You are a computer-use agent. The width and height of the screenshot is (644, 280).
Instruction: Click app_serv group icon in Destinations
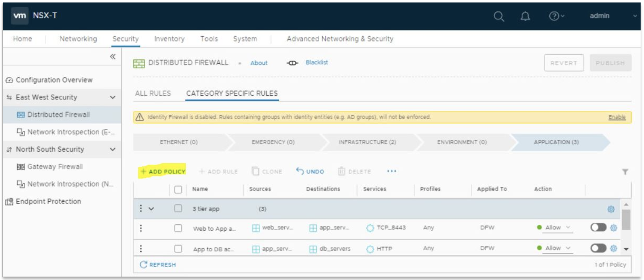(313, 228)
